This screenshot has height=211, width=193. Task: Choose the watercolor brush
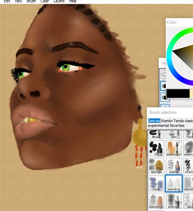click(x=173, y=148)
